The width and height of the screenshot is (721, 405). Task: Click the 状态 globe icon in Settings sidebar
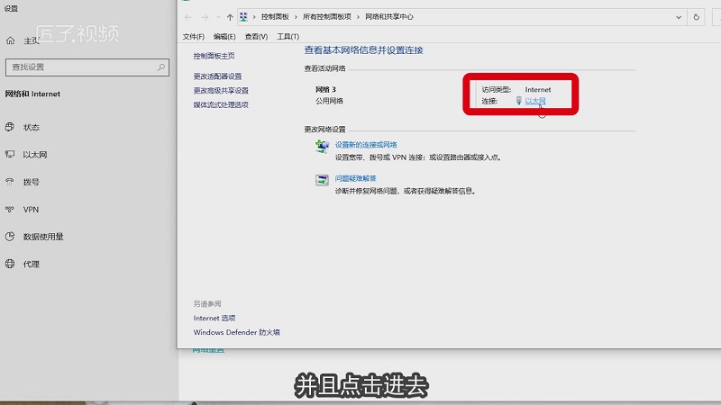point(10,128)
